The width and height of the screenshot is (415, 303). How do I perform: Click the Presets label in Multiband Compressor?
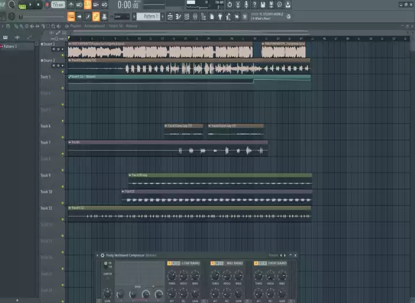(273, 255)
